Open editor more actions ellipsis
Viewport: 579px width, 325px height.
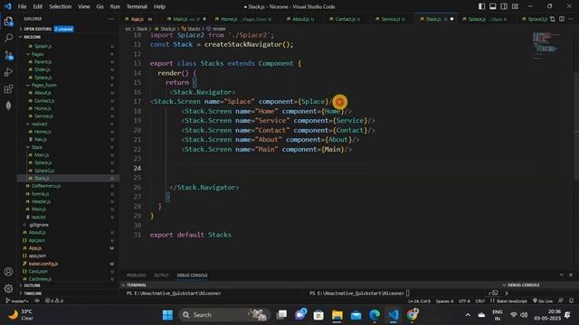pyautogui.click(x=571, y=19)
